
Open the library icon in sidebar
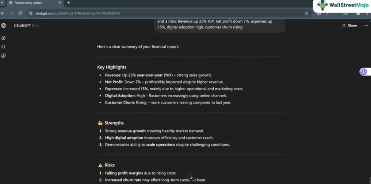tap(4, 56)
